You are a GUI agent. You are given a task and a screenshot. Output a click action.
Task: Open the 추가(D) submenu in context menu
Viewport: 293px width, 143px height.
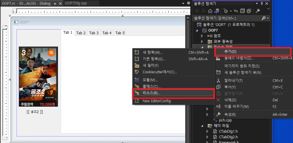(x=253, y=52)
